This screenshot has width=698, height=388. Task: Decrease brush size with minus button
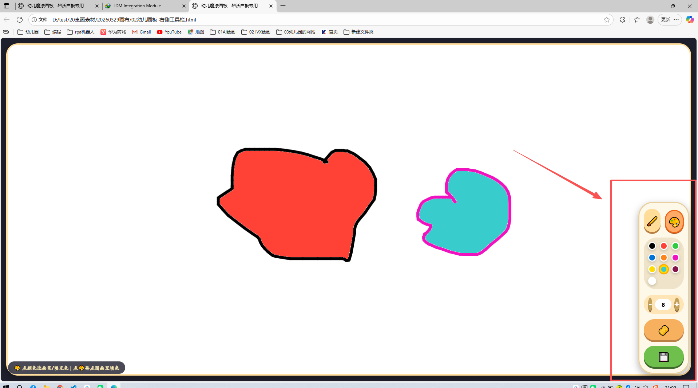(x=650, y=305)
